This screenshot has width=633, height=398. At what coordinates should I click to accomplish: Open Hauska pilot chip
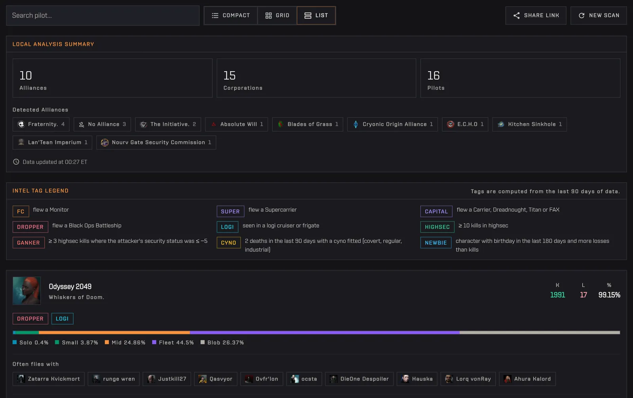point(417,379)
